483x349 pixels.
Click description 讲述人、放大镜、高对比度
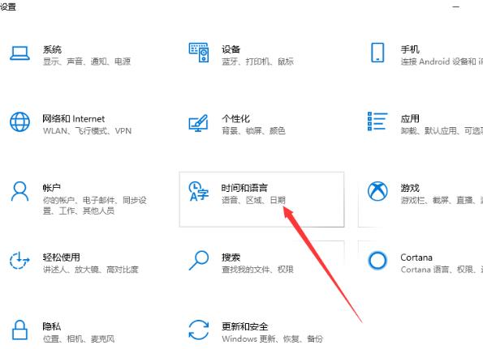[x=91, y=270]
